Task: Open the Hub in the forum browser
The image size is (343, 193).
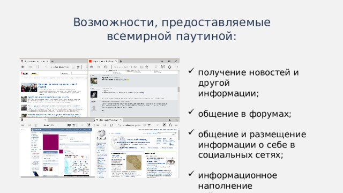Action: (156, 67)
